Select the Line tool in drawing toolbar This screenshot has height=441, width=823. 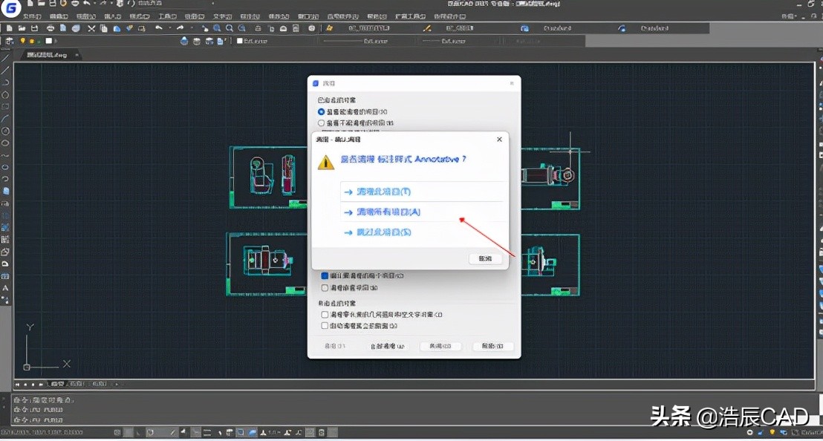[x=6, y=57]
